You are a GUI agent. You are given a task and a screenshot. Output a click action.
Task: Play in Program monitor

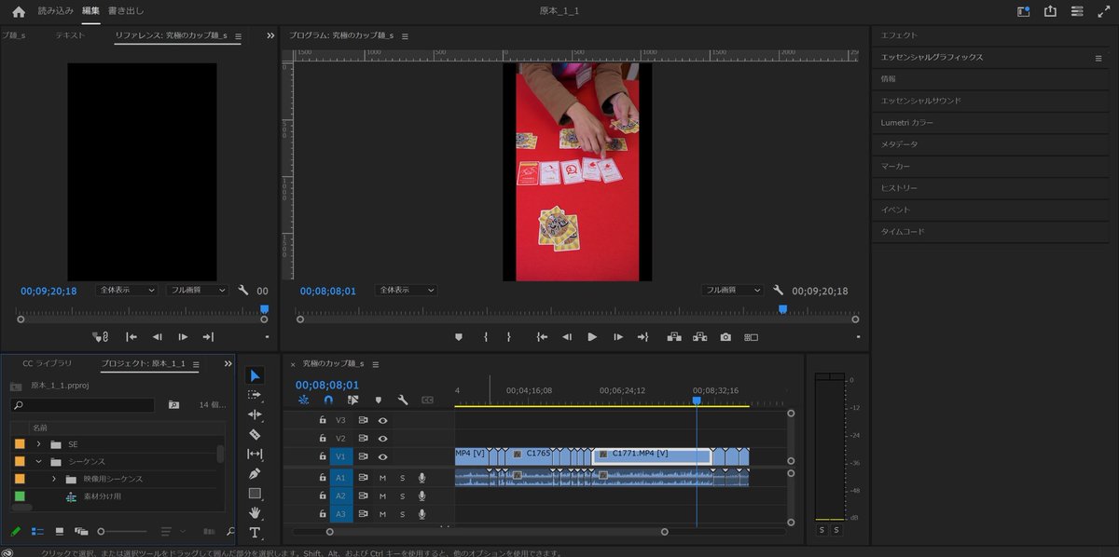(592, 337)
